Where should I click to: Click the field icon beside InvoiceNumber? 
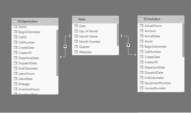[141, 88]
